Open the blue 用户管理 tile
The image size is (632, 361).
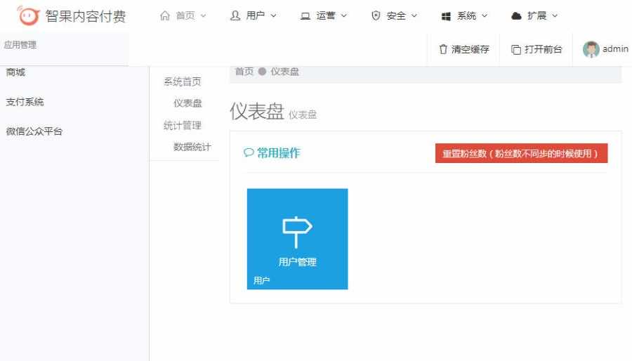[x=298, y=239]
